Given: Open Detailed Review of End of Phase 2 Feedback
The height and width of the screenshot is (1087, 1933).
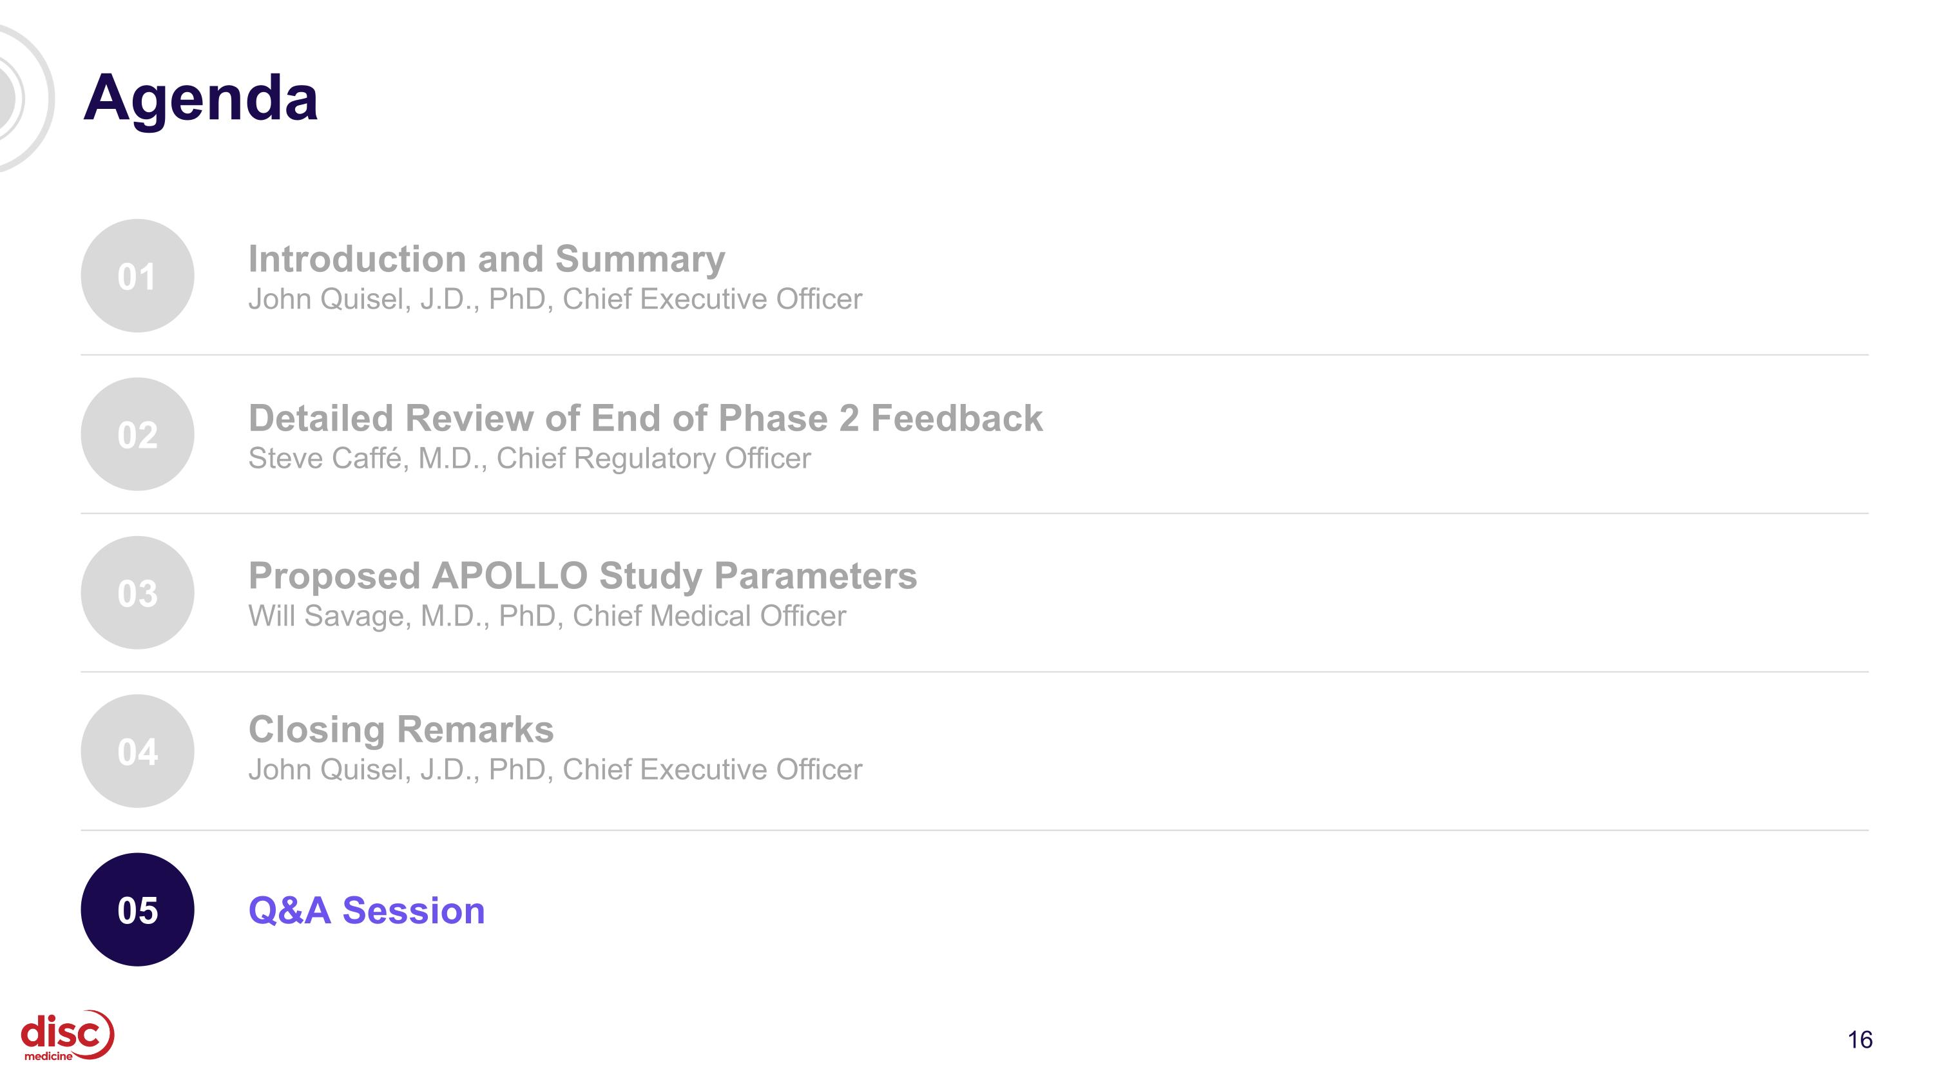Looking at the screenshot, I should pyautogui.click(x=646, y=418).
